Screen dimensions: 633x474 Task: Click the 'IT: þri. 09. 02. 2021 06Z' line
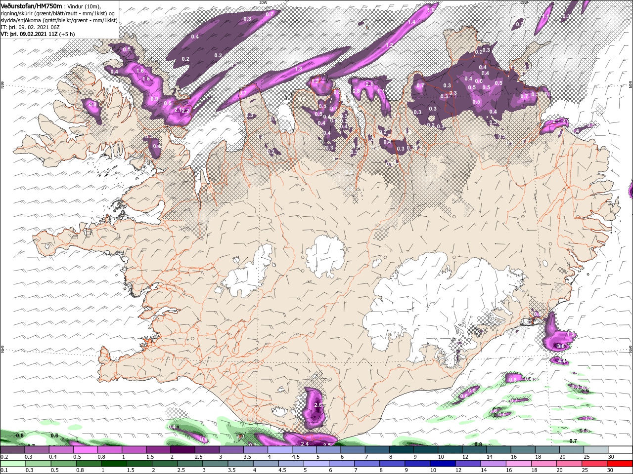pos(29,27)
